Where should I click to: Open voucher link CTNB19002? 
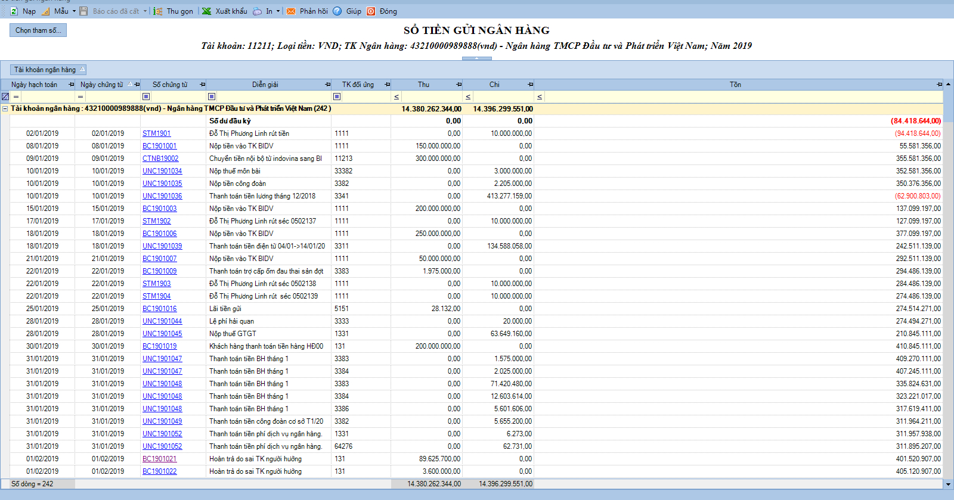pyautogui.click(x=160, y=159)
